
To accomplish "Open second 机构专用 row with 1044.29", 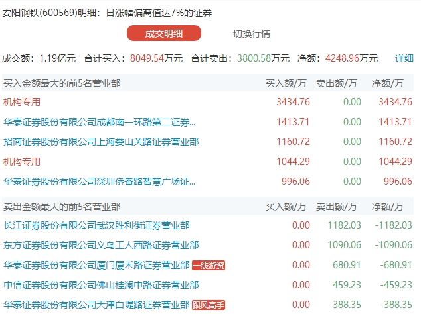I will pos(22,162).
